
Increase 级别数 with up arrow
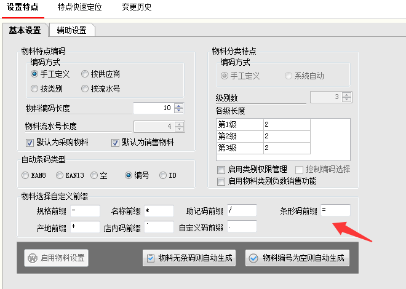[x=346, y=95]
